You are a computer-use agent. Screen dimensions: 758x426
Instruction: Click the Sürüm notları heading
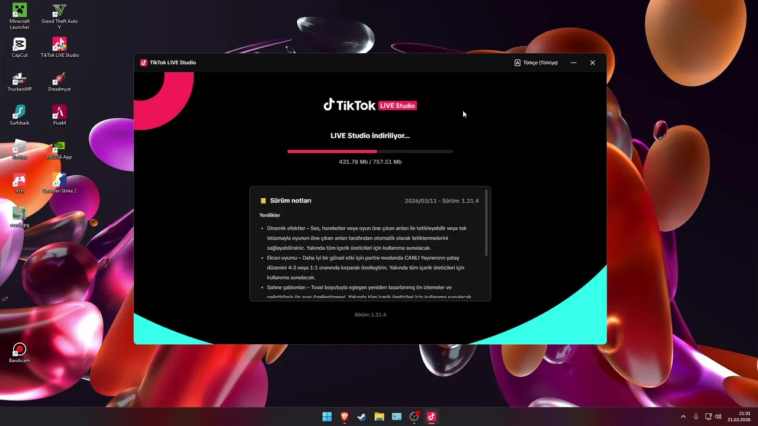pyautogui.click(x=291, y=201)
